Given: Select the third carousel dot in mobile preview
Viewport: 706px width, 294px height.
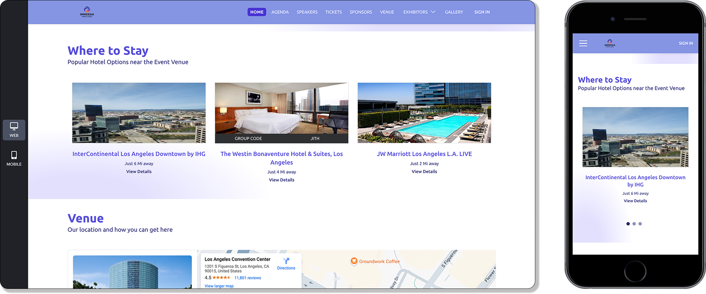Looking at the screenshot, I should tap(640, 224).
